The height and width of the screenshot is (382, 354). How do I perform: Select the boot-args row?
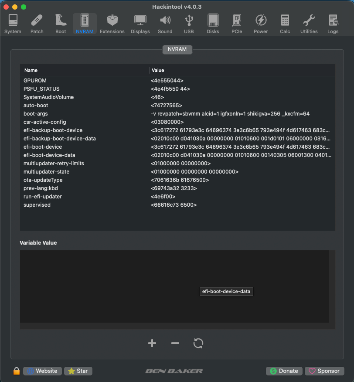point(177,114)
